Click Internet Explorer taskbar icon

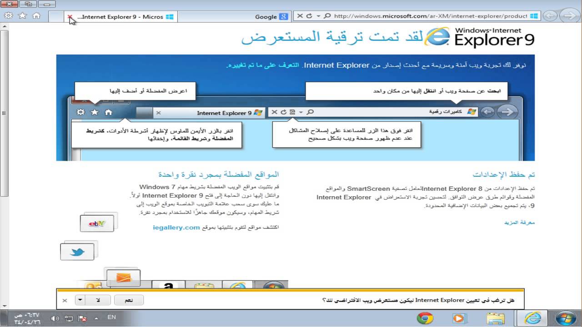(532, 318)
